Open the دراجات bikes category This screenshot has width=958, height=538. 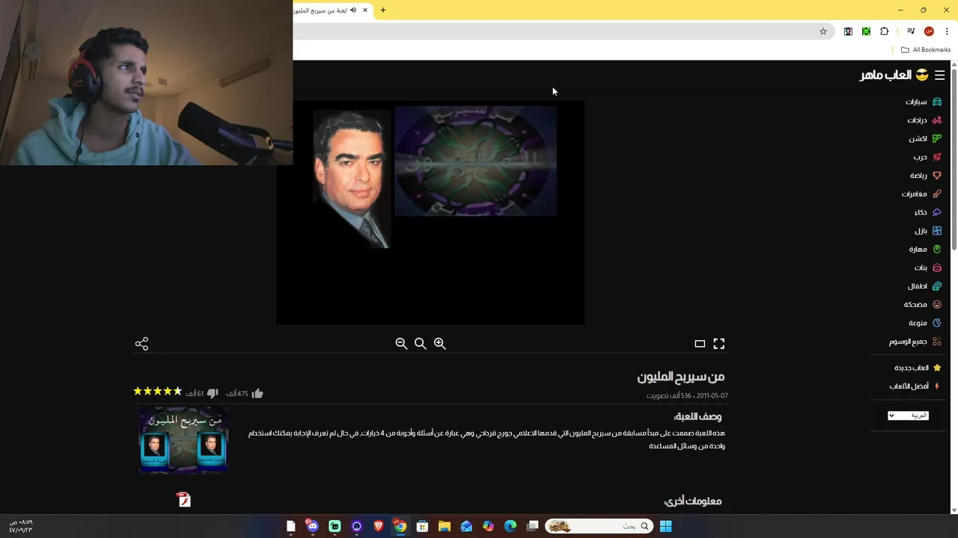924,120
